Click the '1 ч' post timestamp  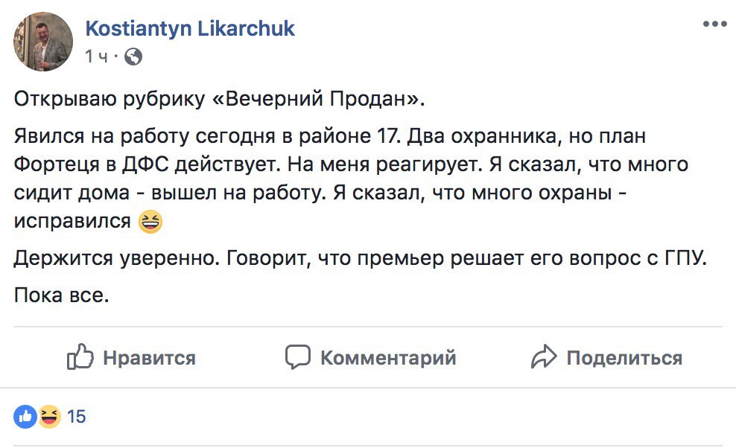tap(97, 57)
